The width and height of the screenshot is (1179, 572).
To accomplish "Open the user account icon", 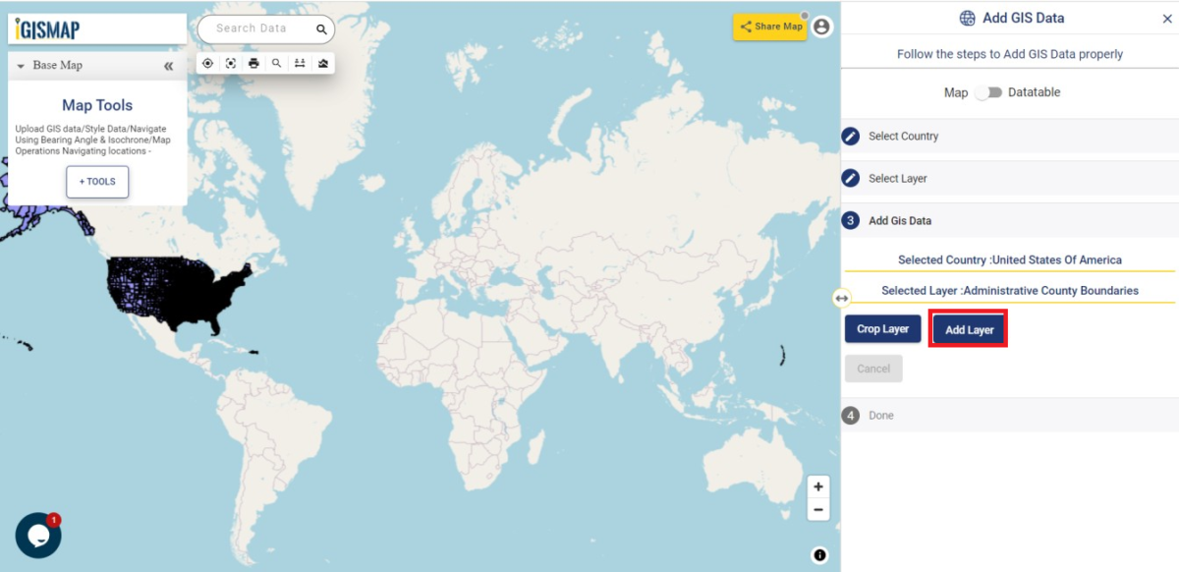I will (820, 27).
